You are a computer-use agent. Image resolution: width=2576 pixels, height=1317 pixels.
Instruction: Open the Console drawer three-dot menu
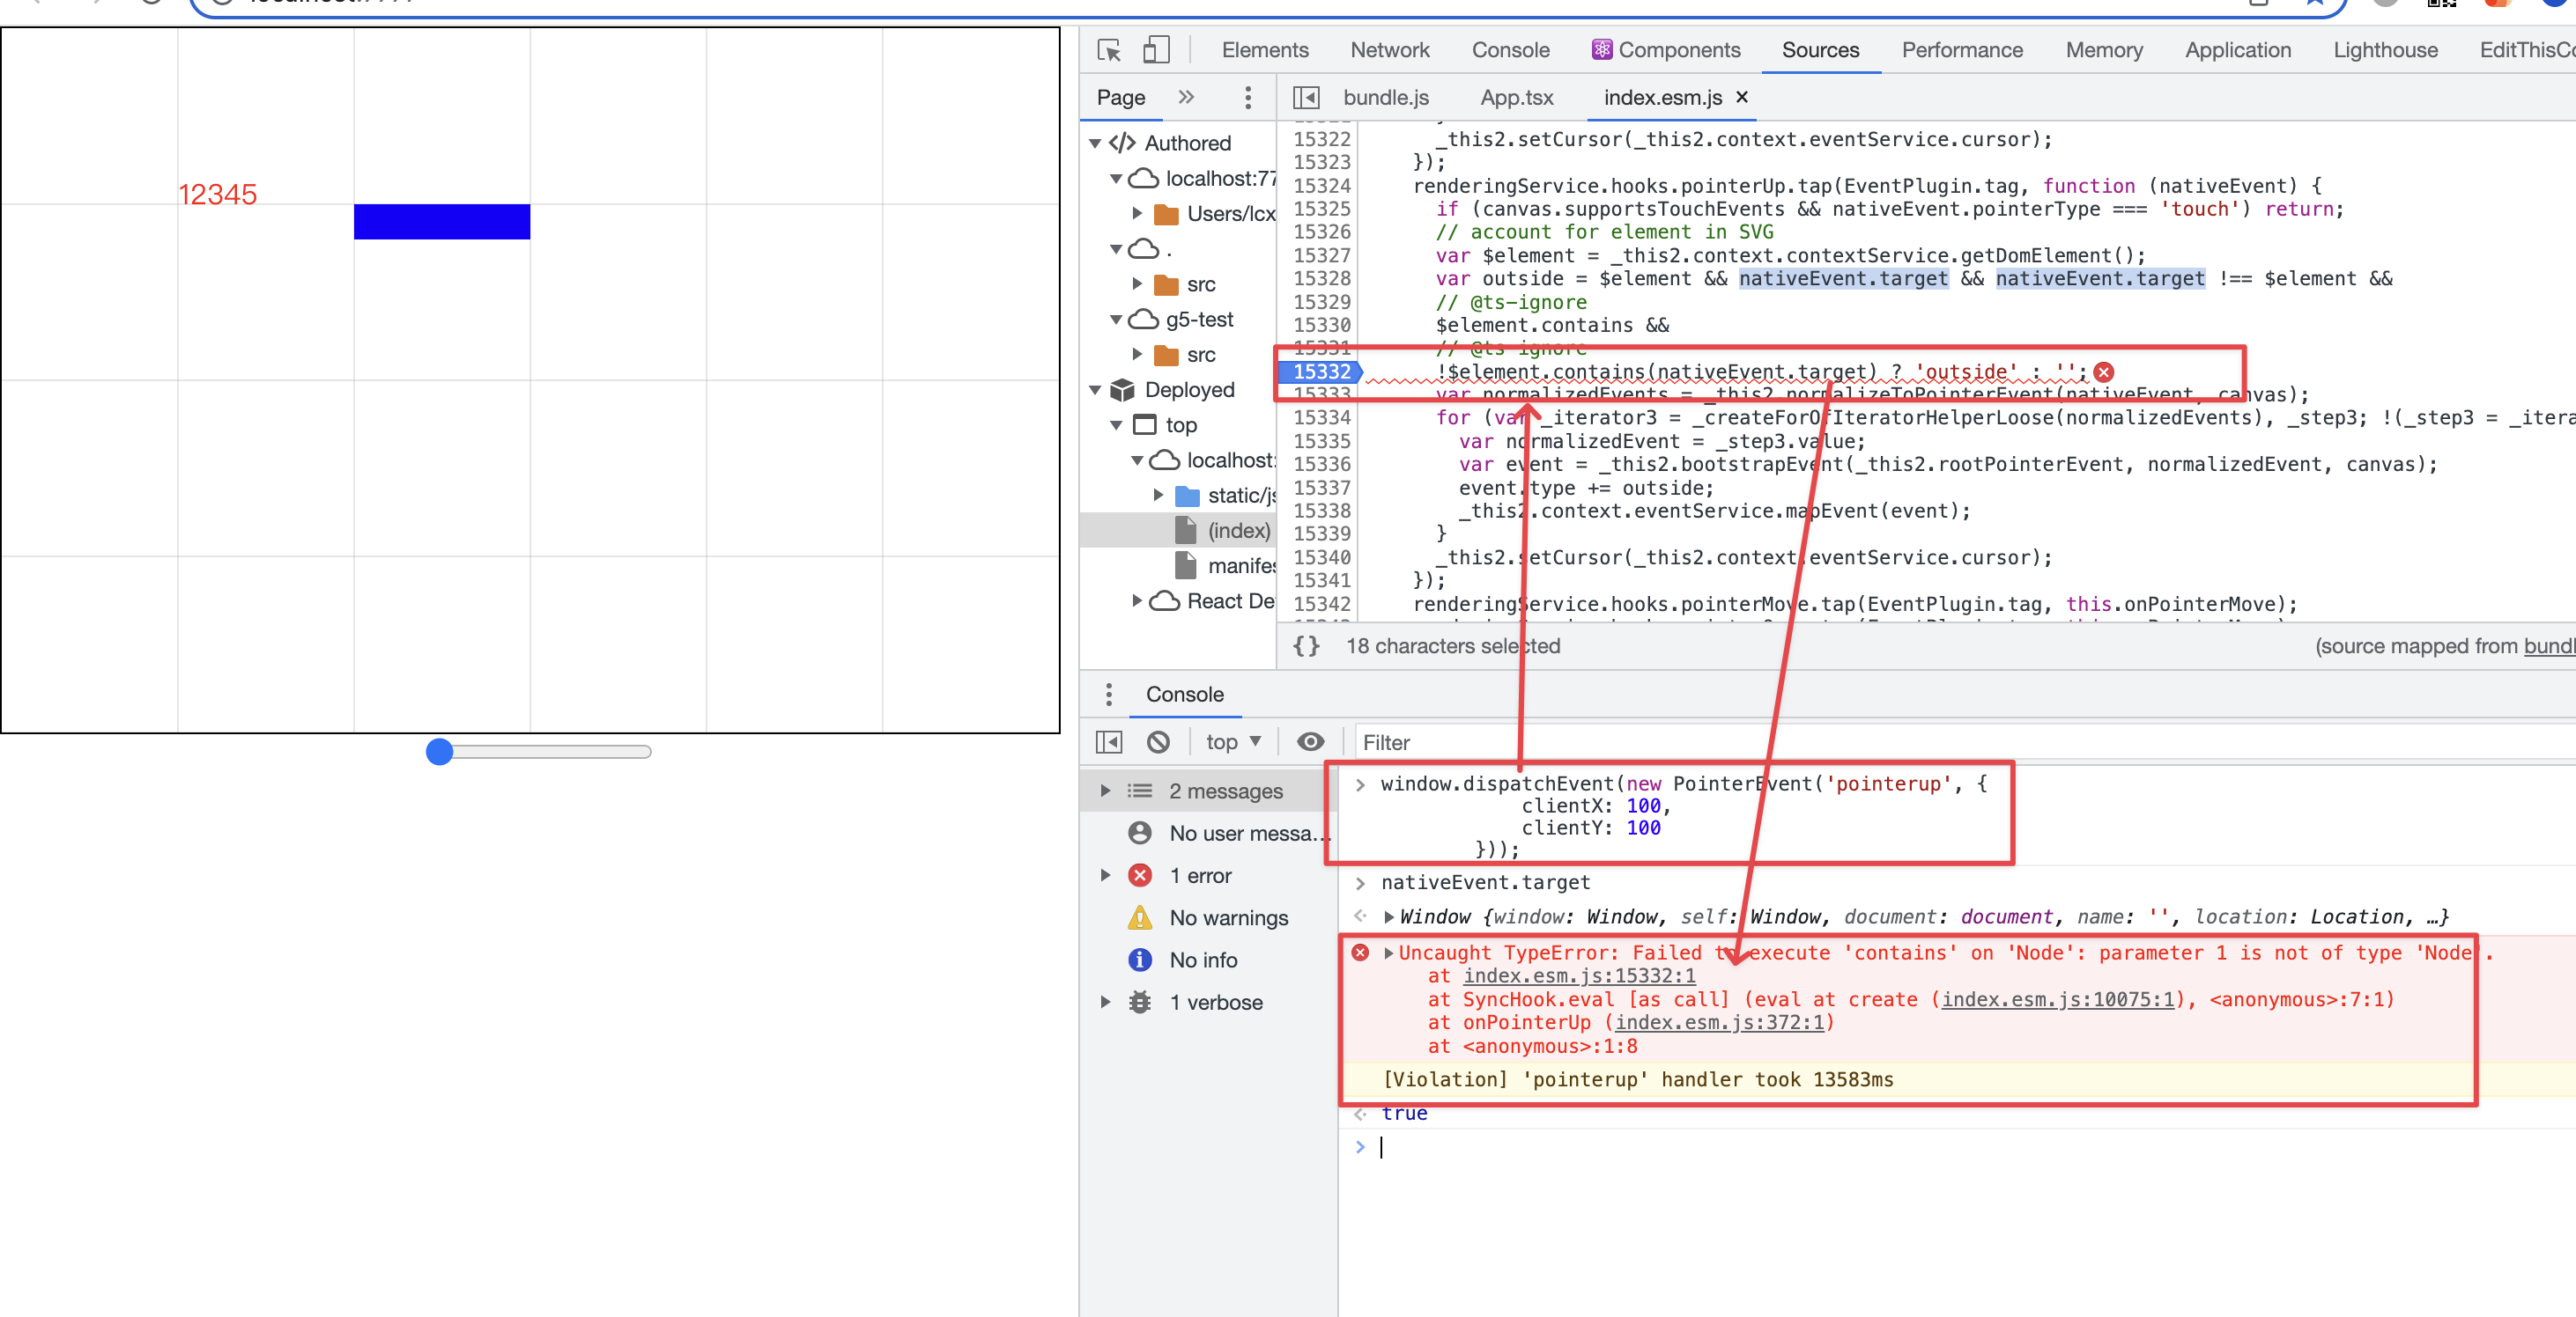tap(1109, 694)
